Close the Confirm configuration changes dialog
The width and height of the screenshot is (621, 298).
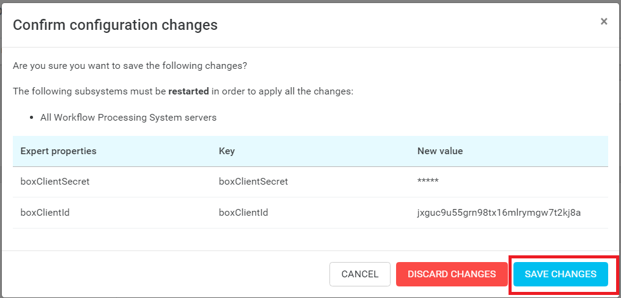[604, 22]
